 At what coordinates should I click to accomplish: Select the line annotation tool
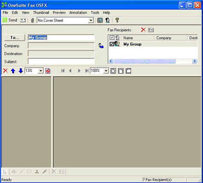(x=22, y=172)
